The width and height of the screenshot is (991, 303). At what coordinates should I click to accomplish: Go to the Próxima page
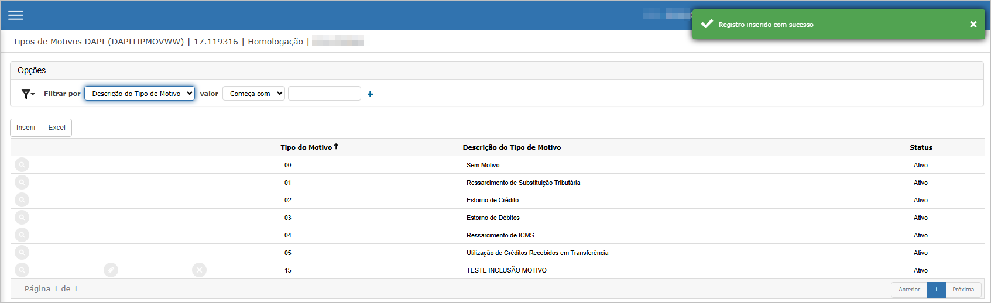tap(963, 290)
